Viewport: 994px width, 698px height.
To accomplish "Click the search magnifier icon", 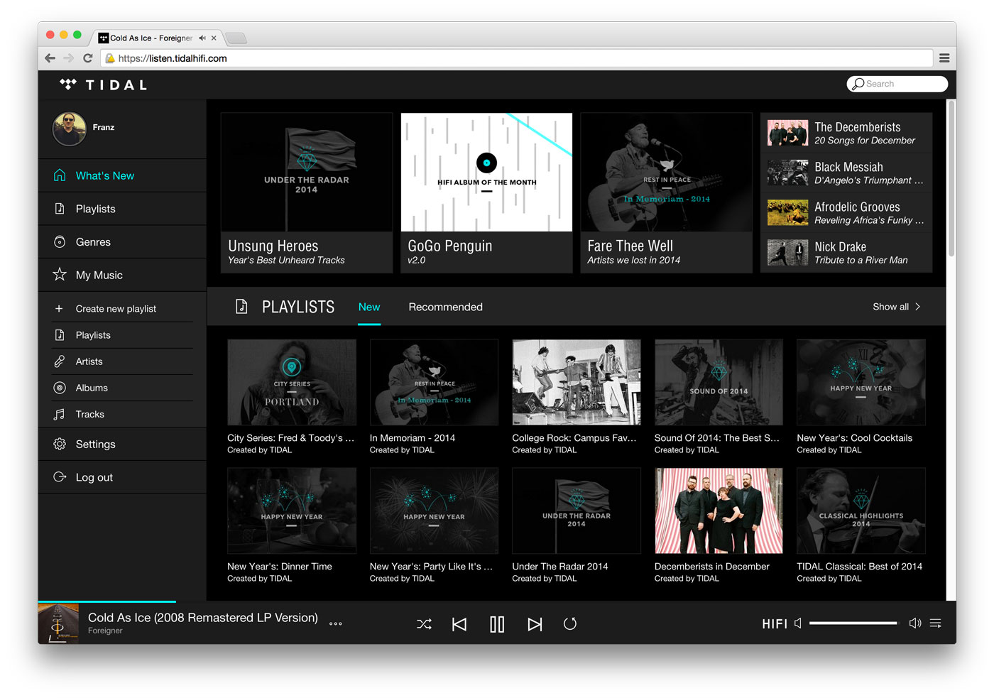I will tap(858, 84).
